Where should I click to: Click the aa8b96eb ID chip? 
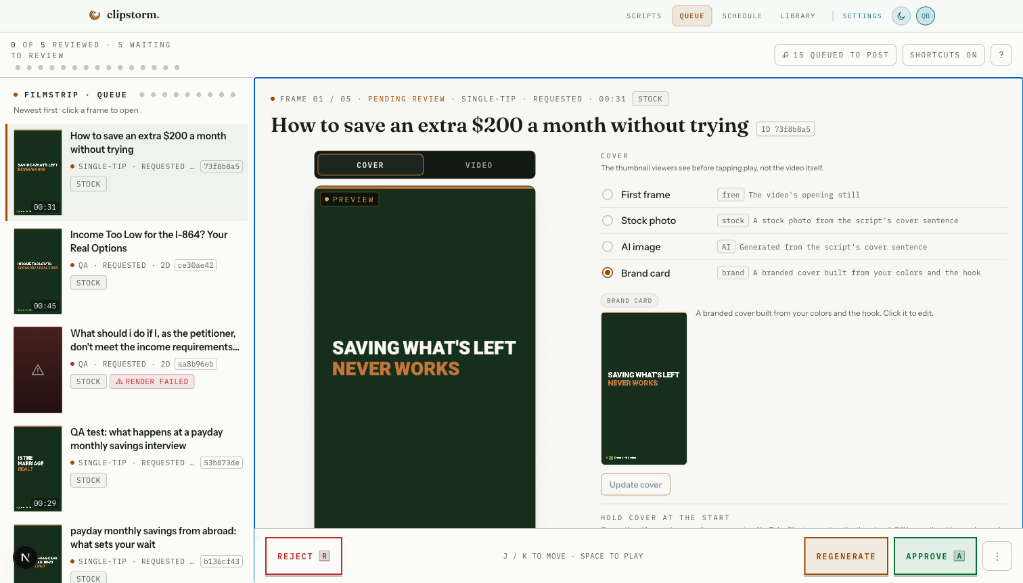click(196, 364)
